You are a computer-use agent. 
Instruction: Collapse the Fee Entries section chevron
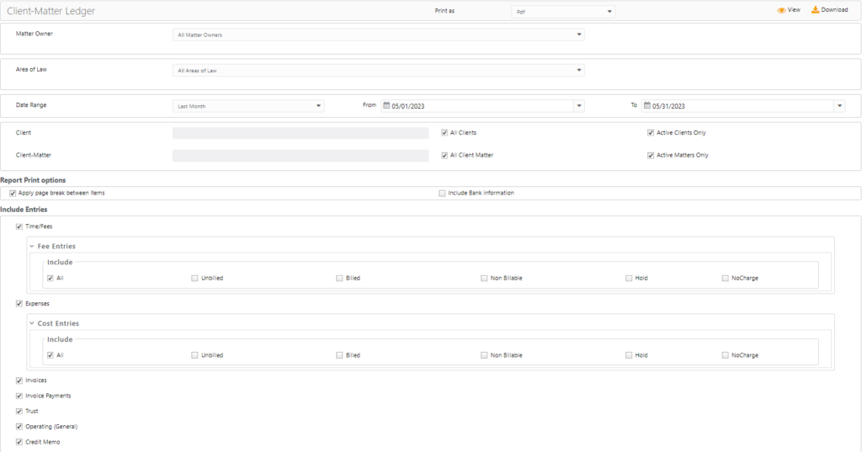click(32, 247)
